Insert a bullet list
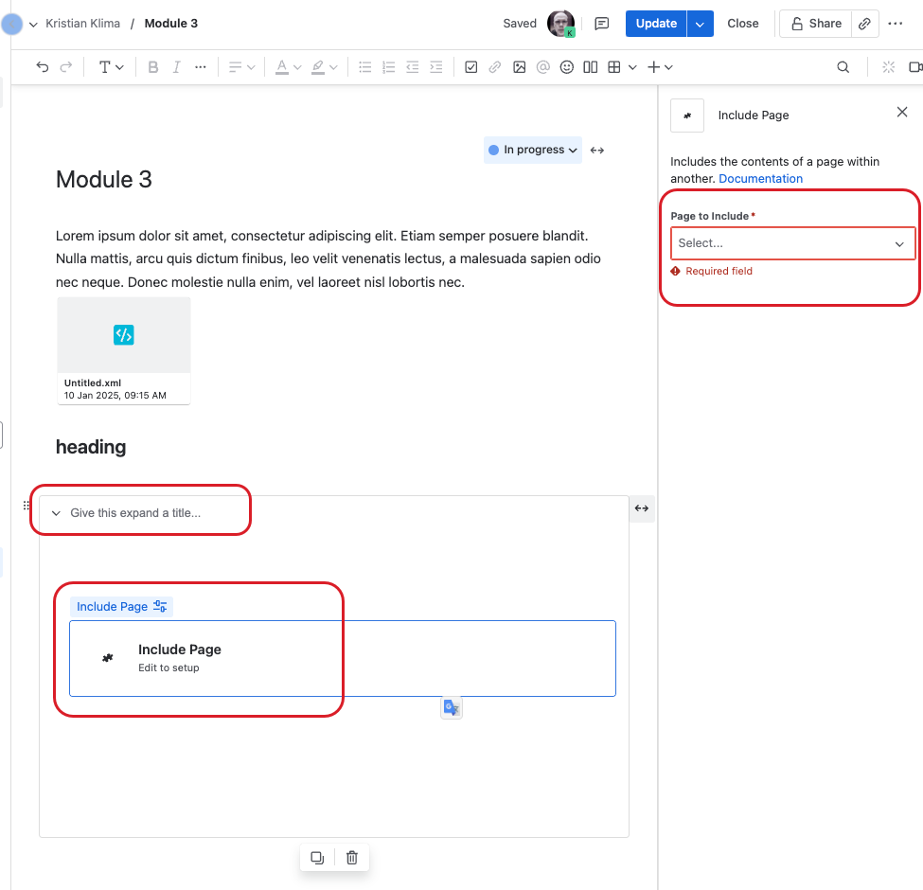923x890 pixels. tap(365, 67)
